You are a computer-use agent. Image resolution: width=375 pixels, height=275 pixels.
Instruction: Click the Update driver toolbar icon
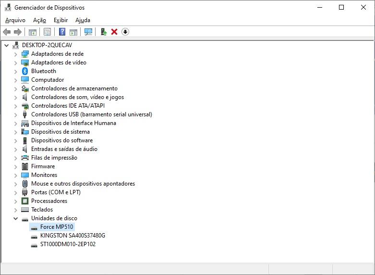pos(103,32)
